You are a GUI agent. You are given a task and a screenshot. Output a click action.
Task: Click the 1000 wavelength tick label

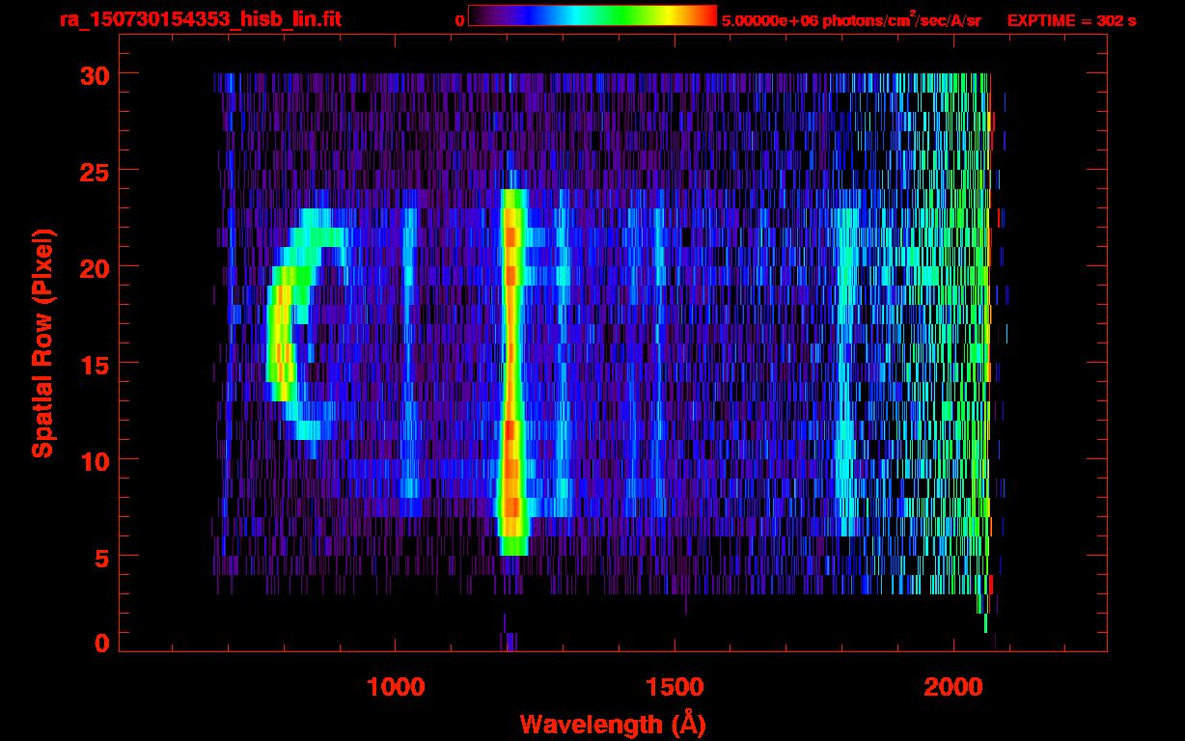(x=397, y=687)
